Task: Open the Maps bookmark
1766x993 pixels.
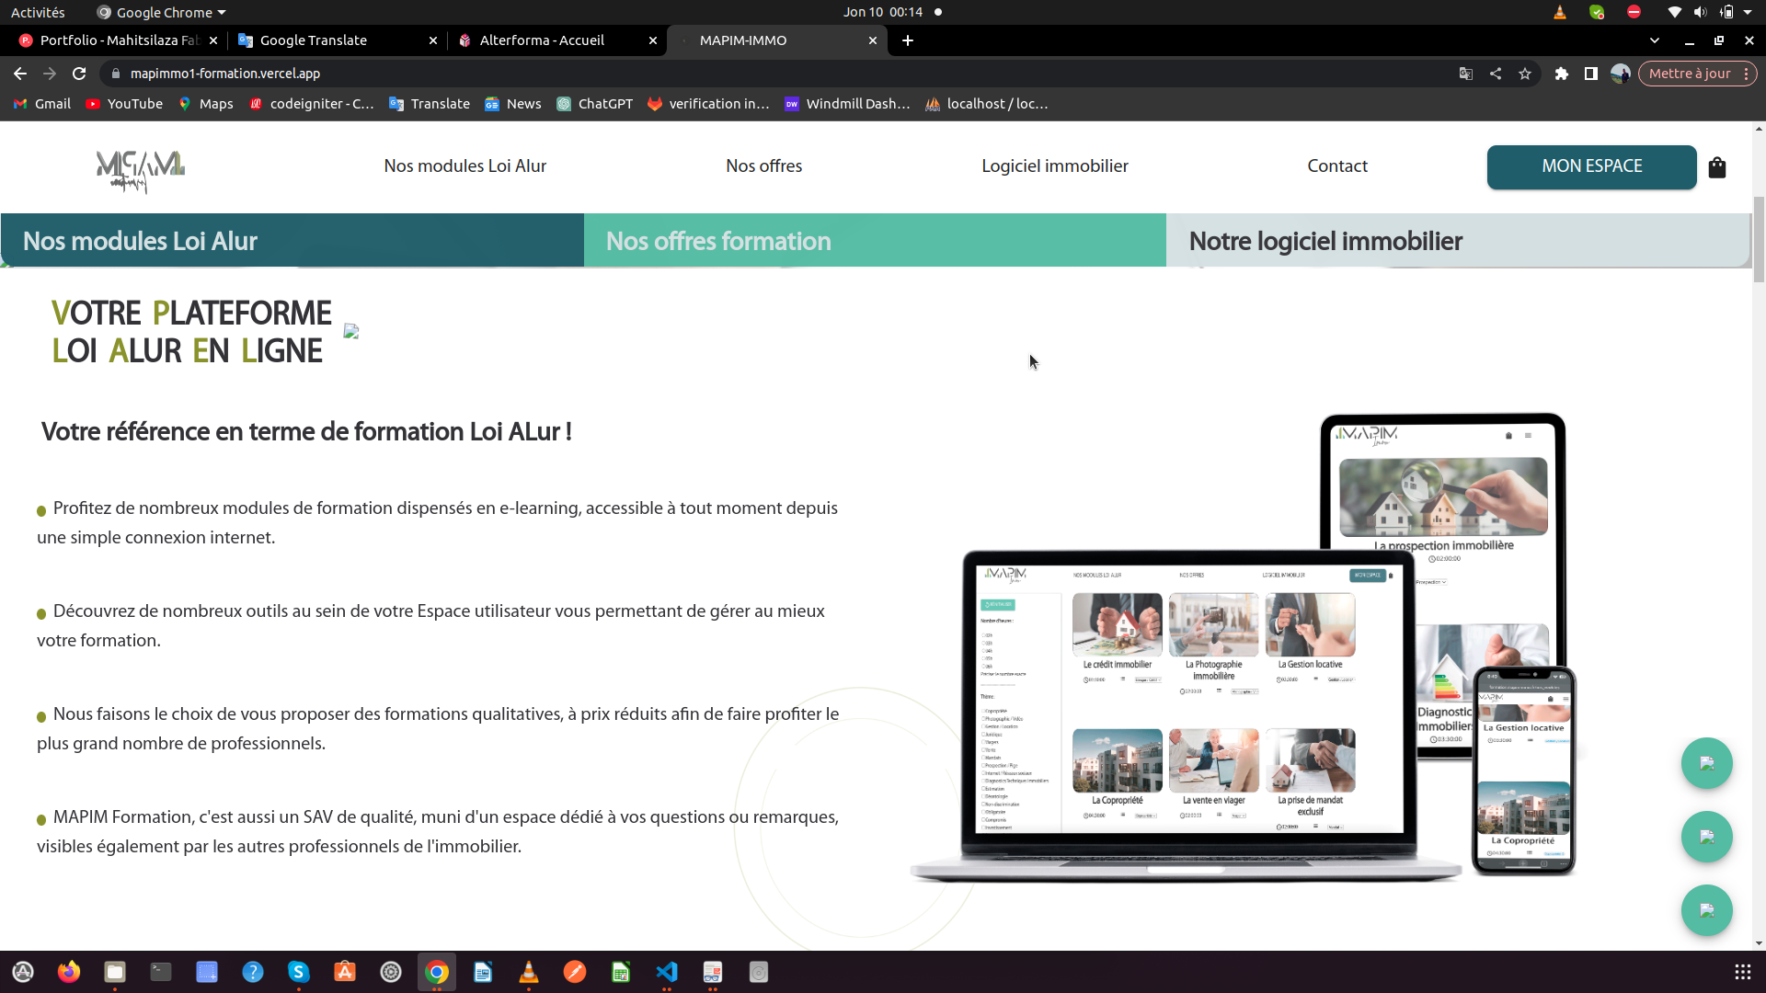Action: (x=206, y=104)
